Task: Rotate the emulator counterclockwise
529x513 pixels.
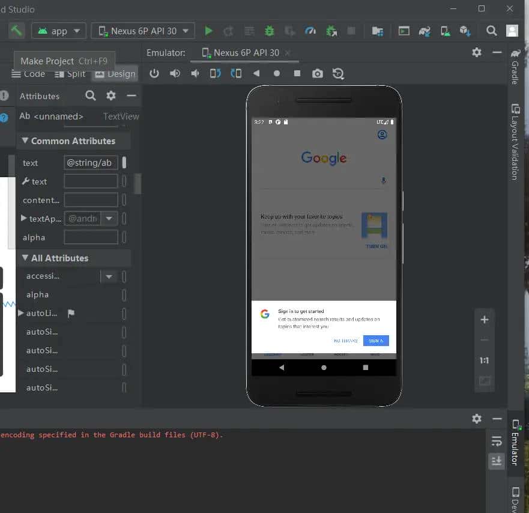Action: [x=216, y=73]
